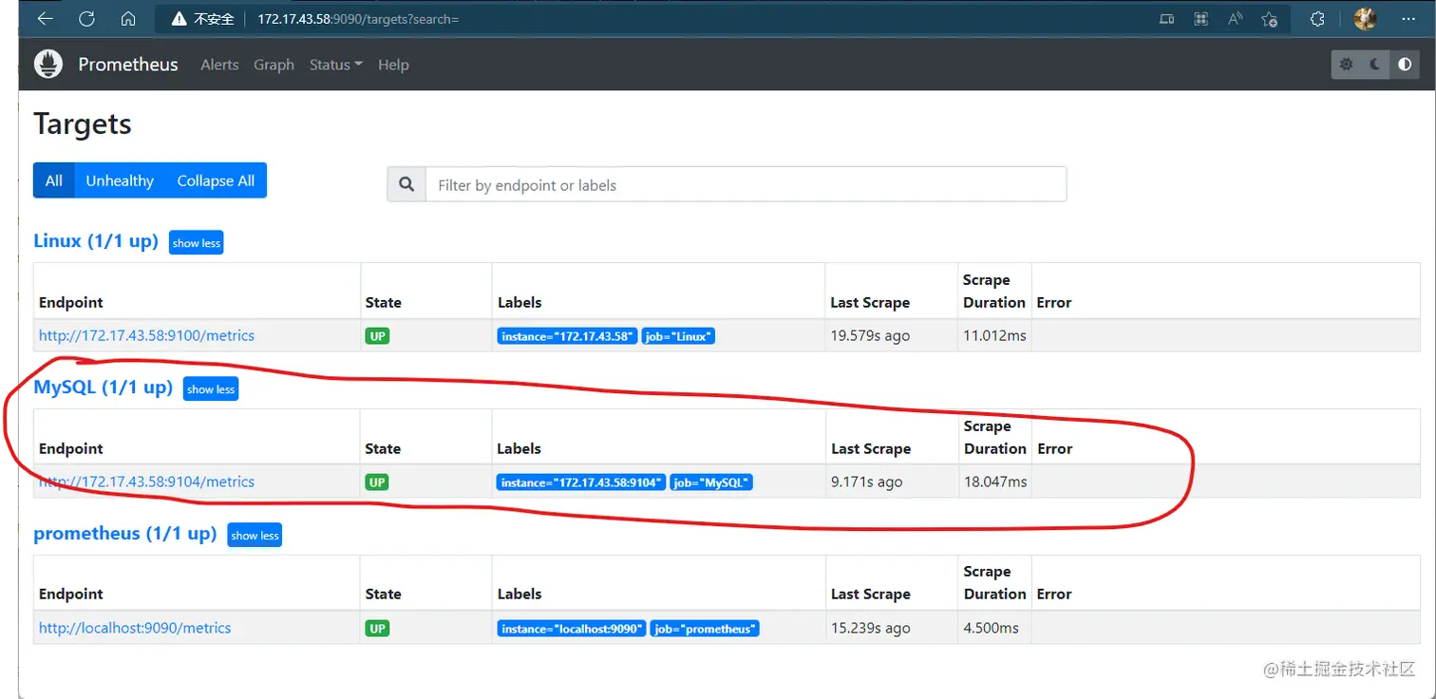
Task: Switch to light theme with sun icon
Action: point(1347,65)
